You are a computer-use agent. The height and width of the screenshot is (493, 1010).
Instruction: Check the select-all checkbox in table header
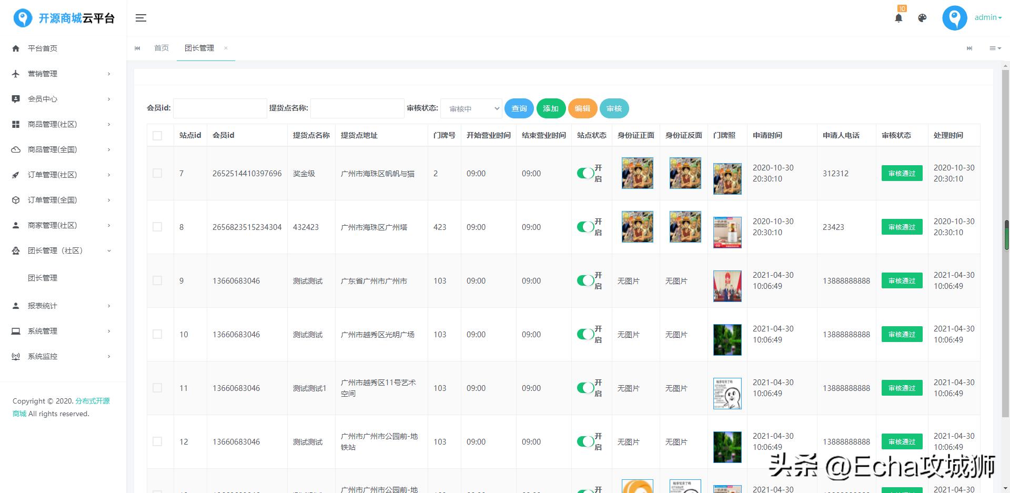click(157, 135)
